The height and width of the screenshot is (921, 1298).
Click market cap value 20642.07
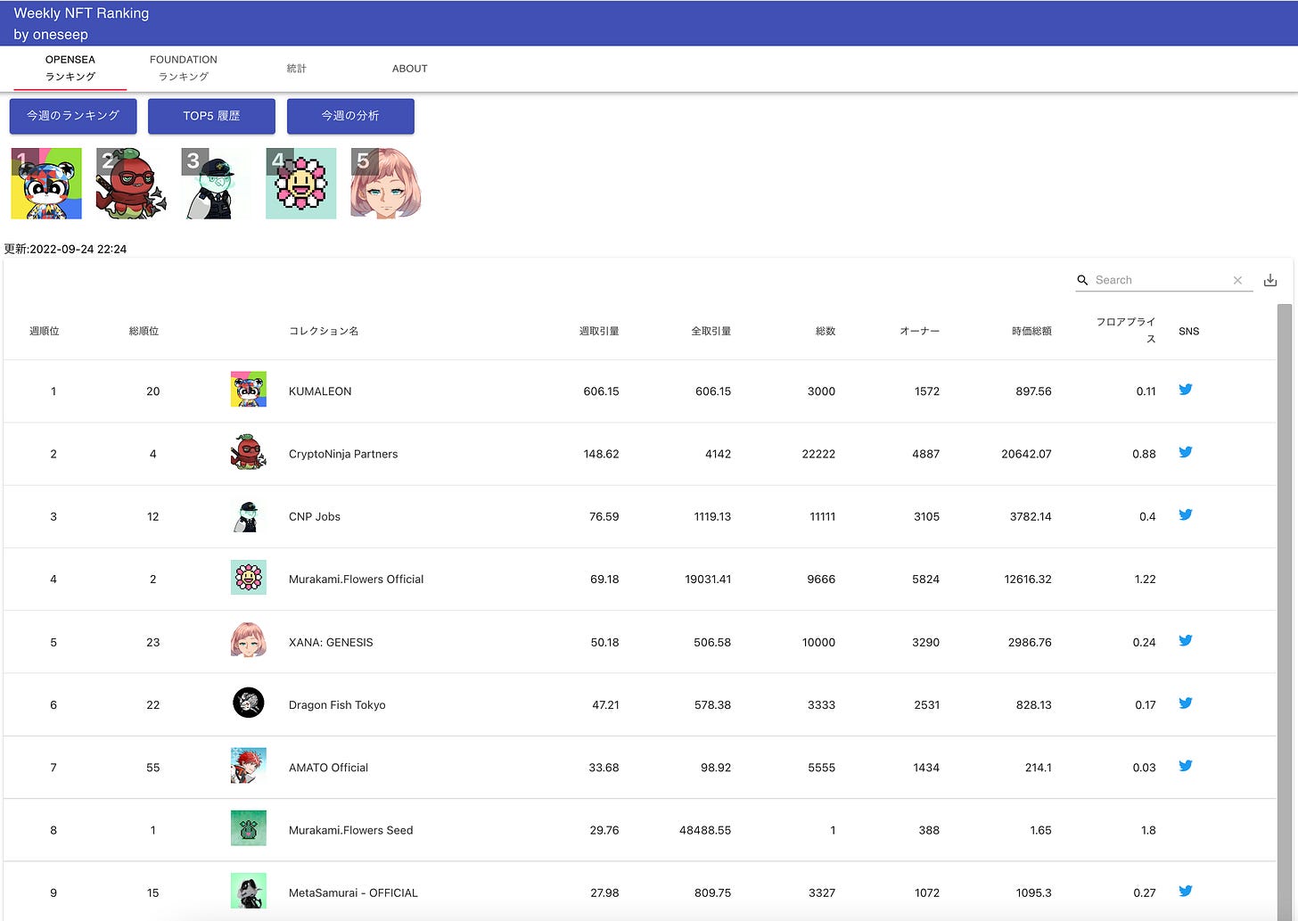(1026, 454)
